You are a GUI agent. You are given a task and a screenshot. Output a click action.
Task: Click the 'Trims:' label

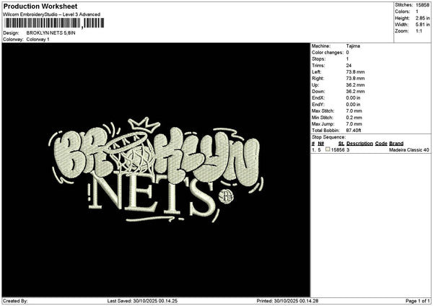(x=318, y=66)
